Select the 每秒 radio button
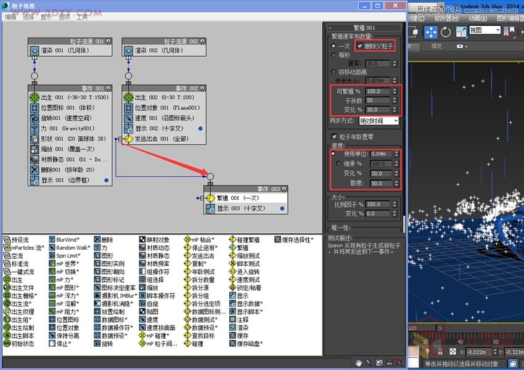The image size is (524, 370). coord(333,54)
